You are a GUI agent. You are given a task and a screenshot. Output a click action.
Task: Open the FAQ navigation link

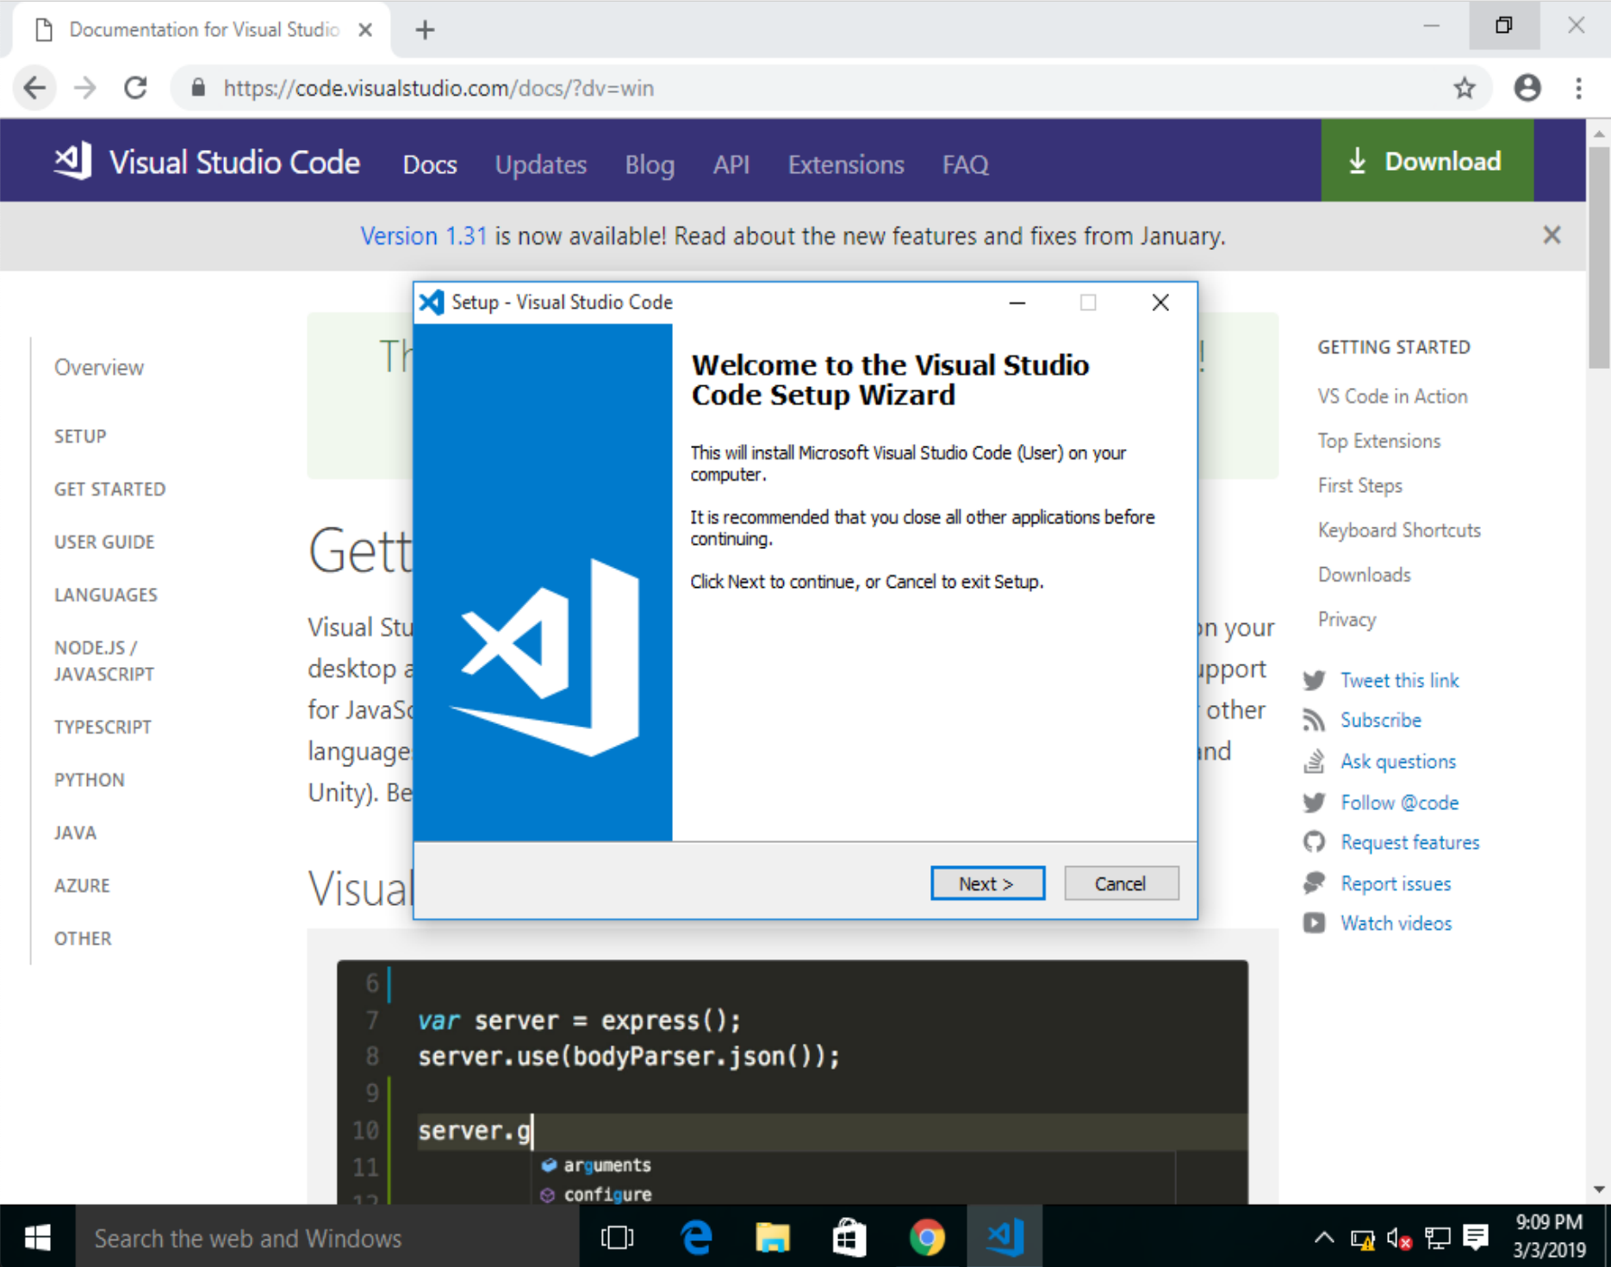(965, 165)
